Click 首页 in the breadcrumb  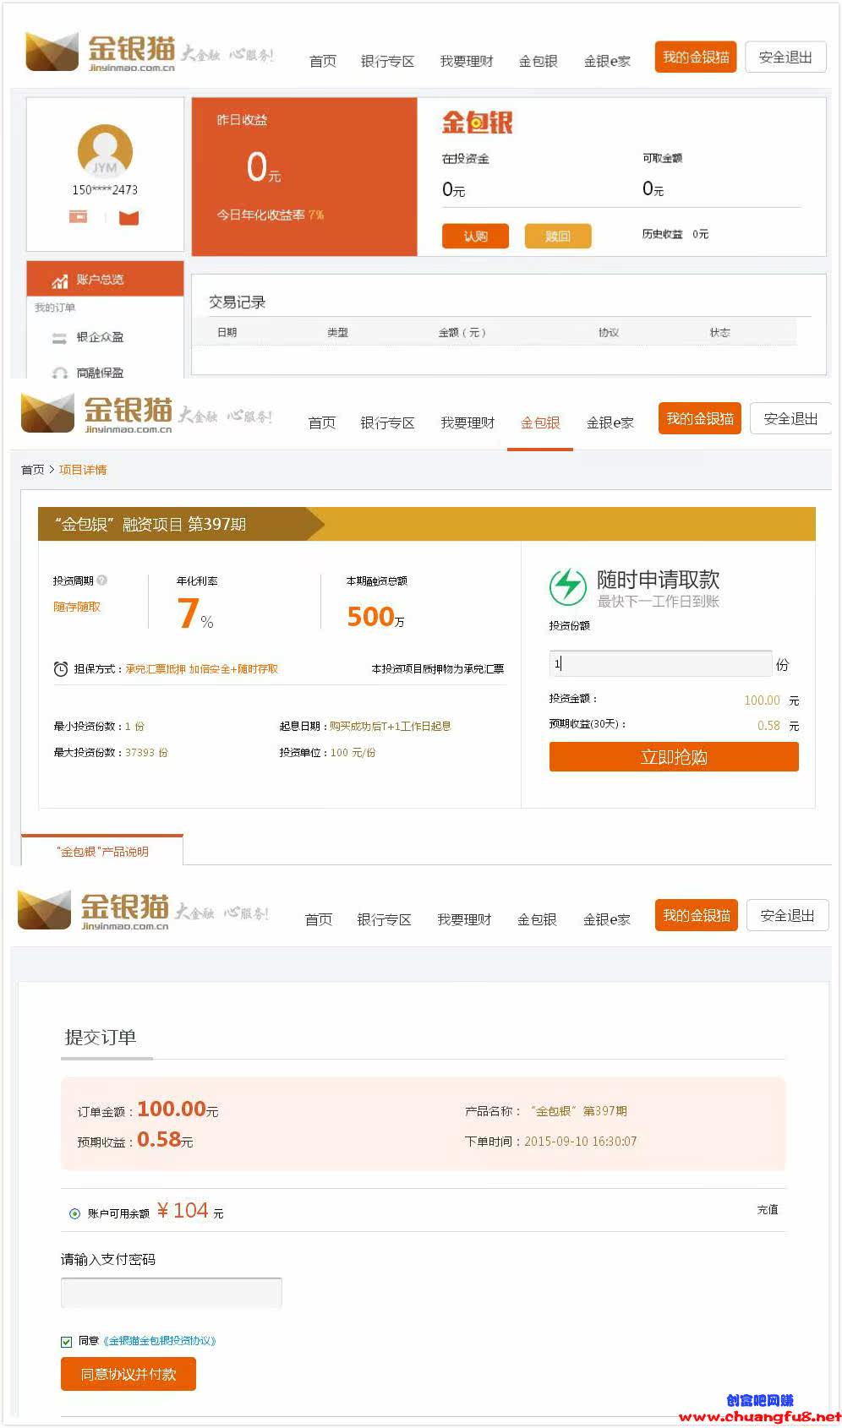tap(32, 470)
